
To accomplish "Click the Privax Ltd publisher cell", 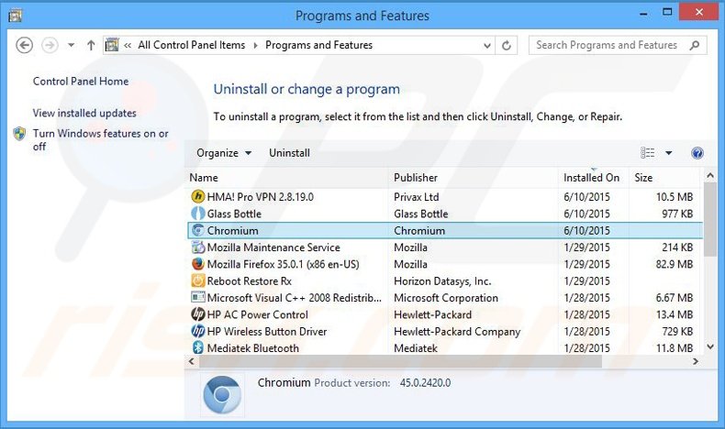I will tap(416, 197).
